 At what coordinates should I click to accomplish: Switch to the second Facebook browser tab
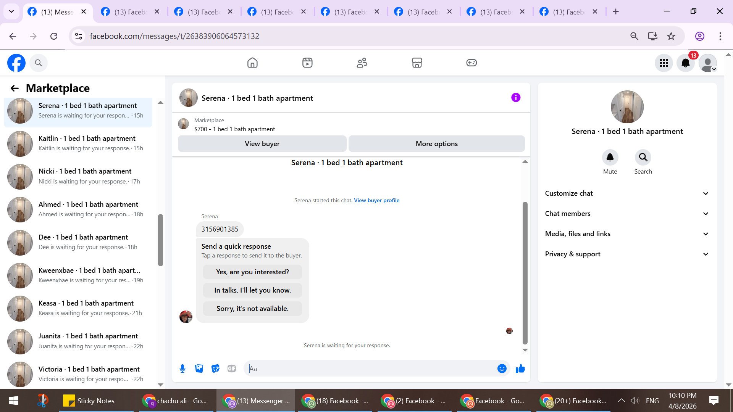pyautogui.click(x=130, y=12)
